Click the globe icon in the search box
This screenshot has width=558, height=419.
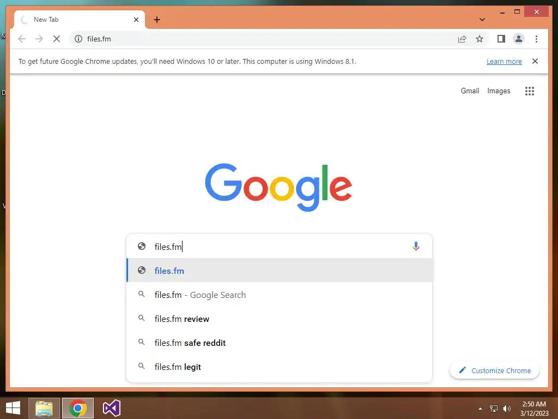142,246
